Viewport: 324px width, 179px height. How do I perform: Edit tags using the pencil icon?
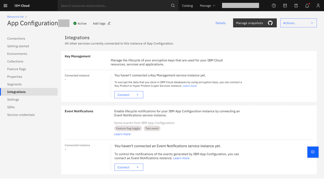(109, 23)
